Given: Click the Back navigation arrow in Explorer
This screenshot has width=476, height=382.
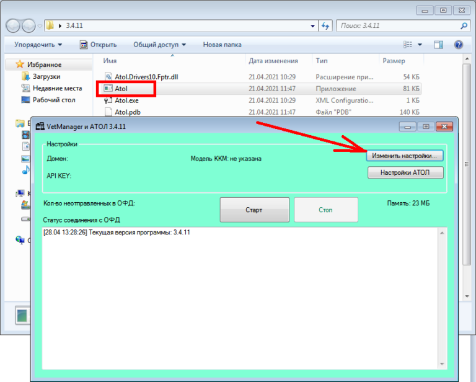Looking at the screenshot, I should [14, 26].
